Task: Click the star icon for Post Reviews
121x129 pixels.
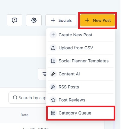Action: [x=53, y=100]
